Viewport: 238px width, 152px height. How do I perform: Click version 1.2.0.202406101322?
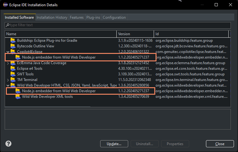133,52
